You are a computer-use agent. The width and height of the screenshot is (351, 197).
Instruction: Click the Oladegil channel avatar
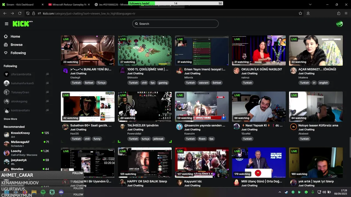(x=65, y=71)
